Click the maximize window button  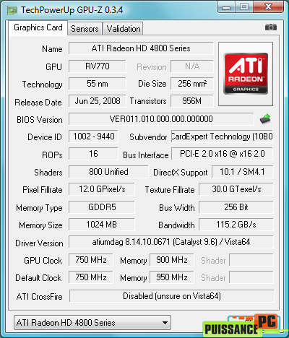[244, 7]
